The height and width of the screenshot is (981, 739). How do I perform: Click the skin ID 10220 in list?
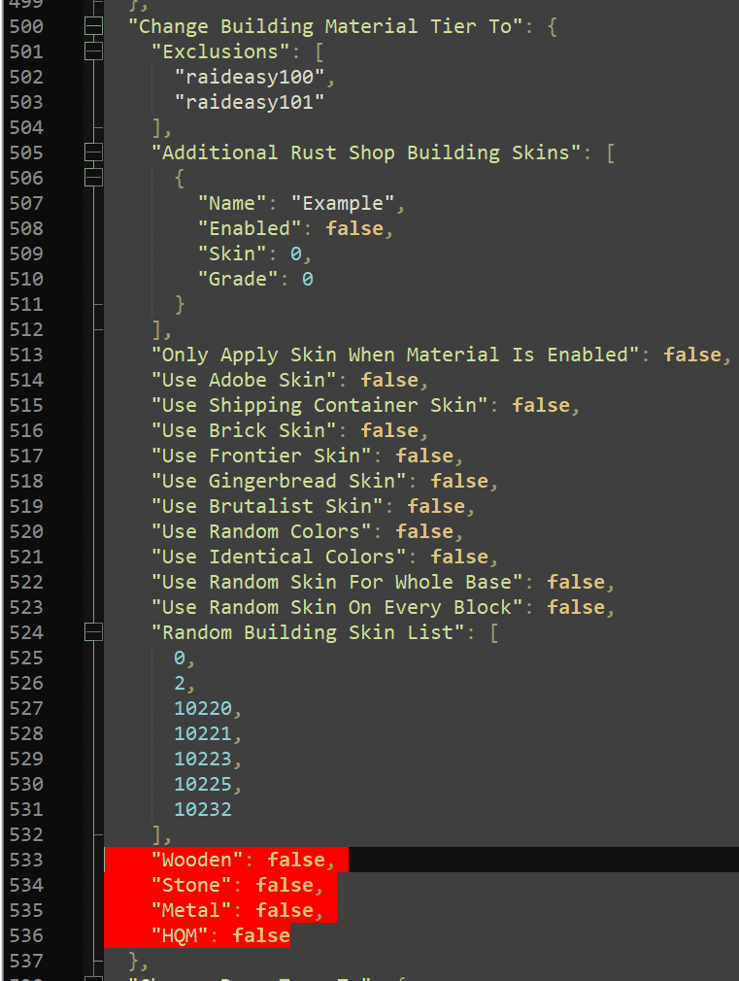coord(202,708)
